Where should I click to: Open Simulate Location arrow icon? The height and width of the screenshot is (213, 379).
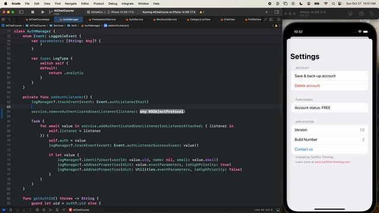[63, 210]
